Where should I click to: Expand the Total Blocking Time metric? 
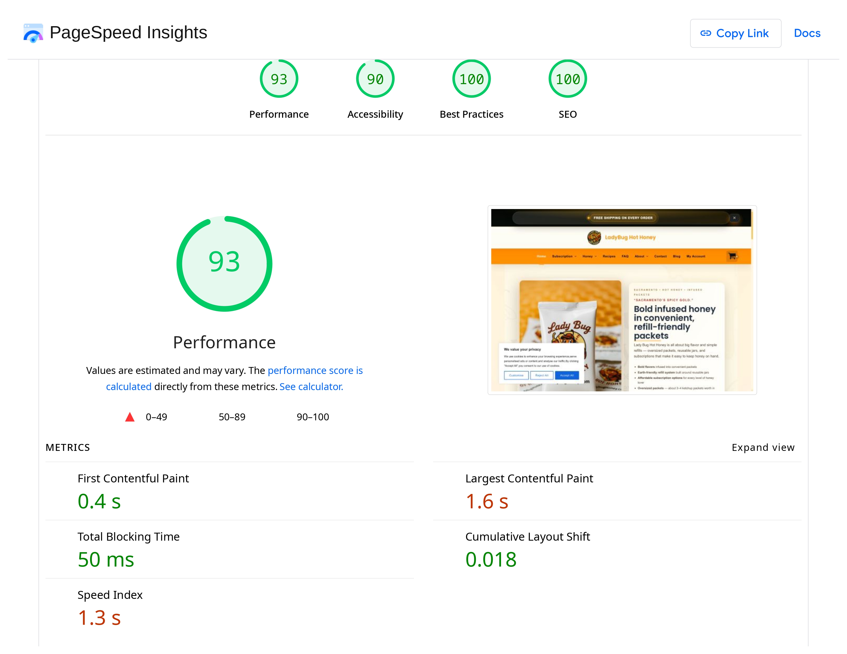pos(128,537)
